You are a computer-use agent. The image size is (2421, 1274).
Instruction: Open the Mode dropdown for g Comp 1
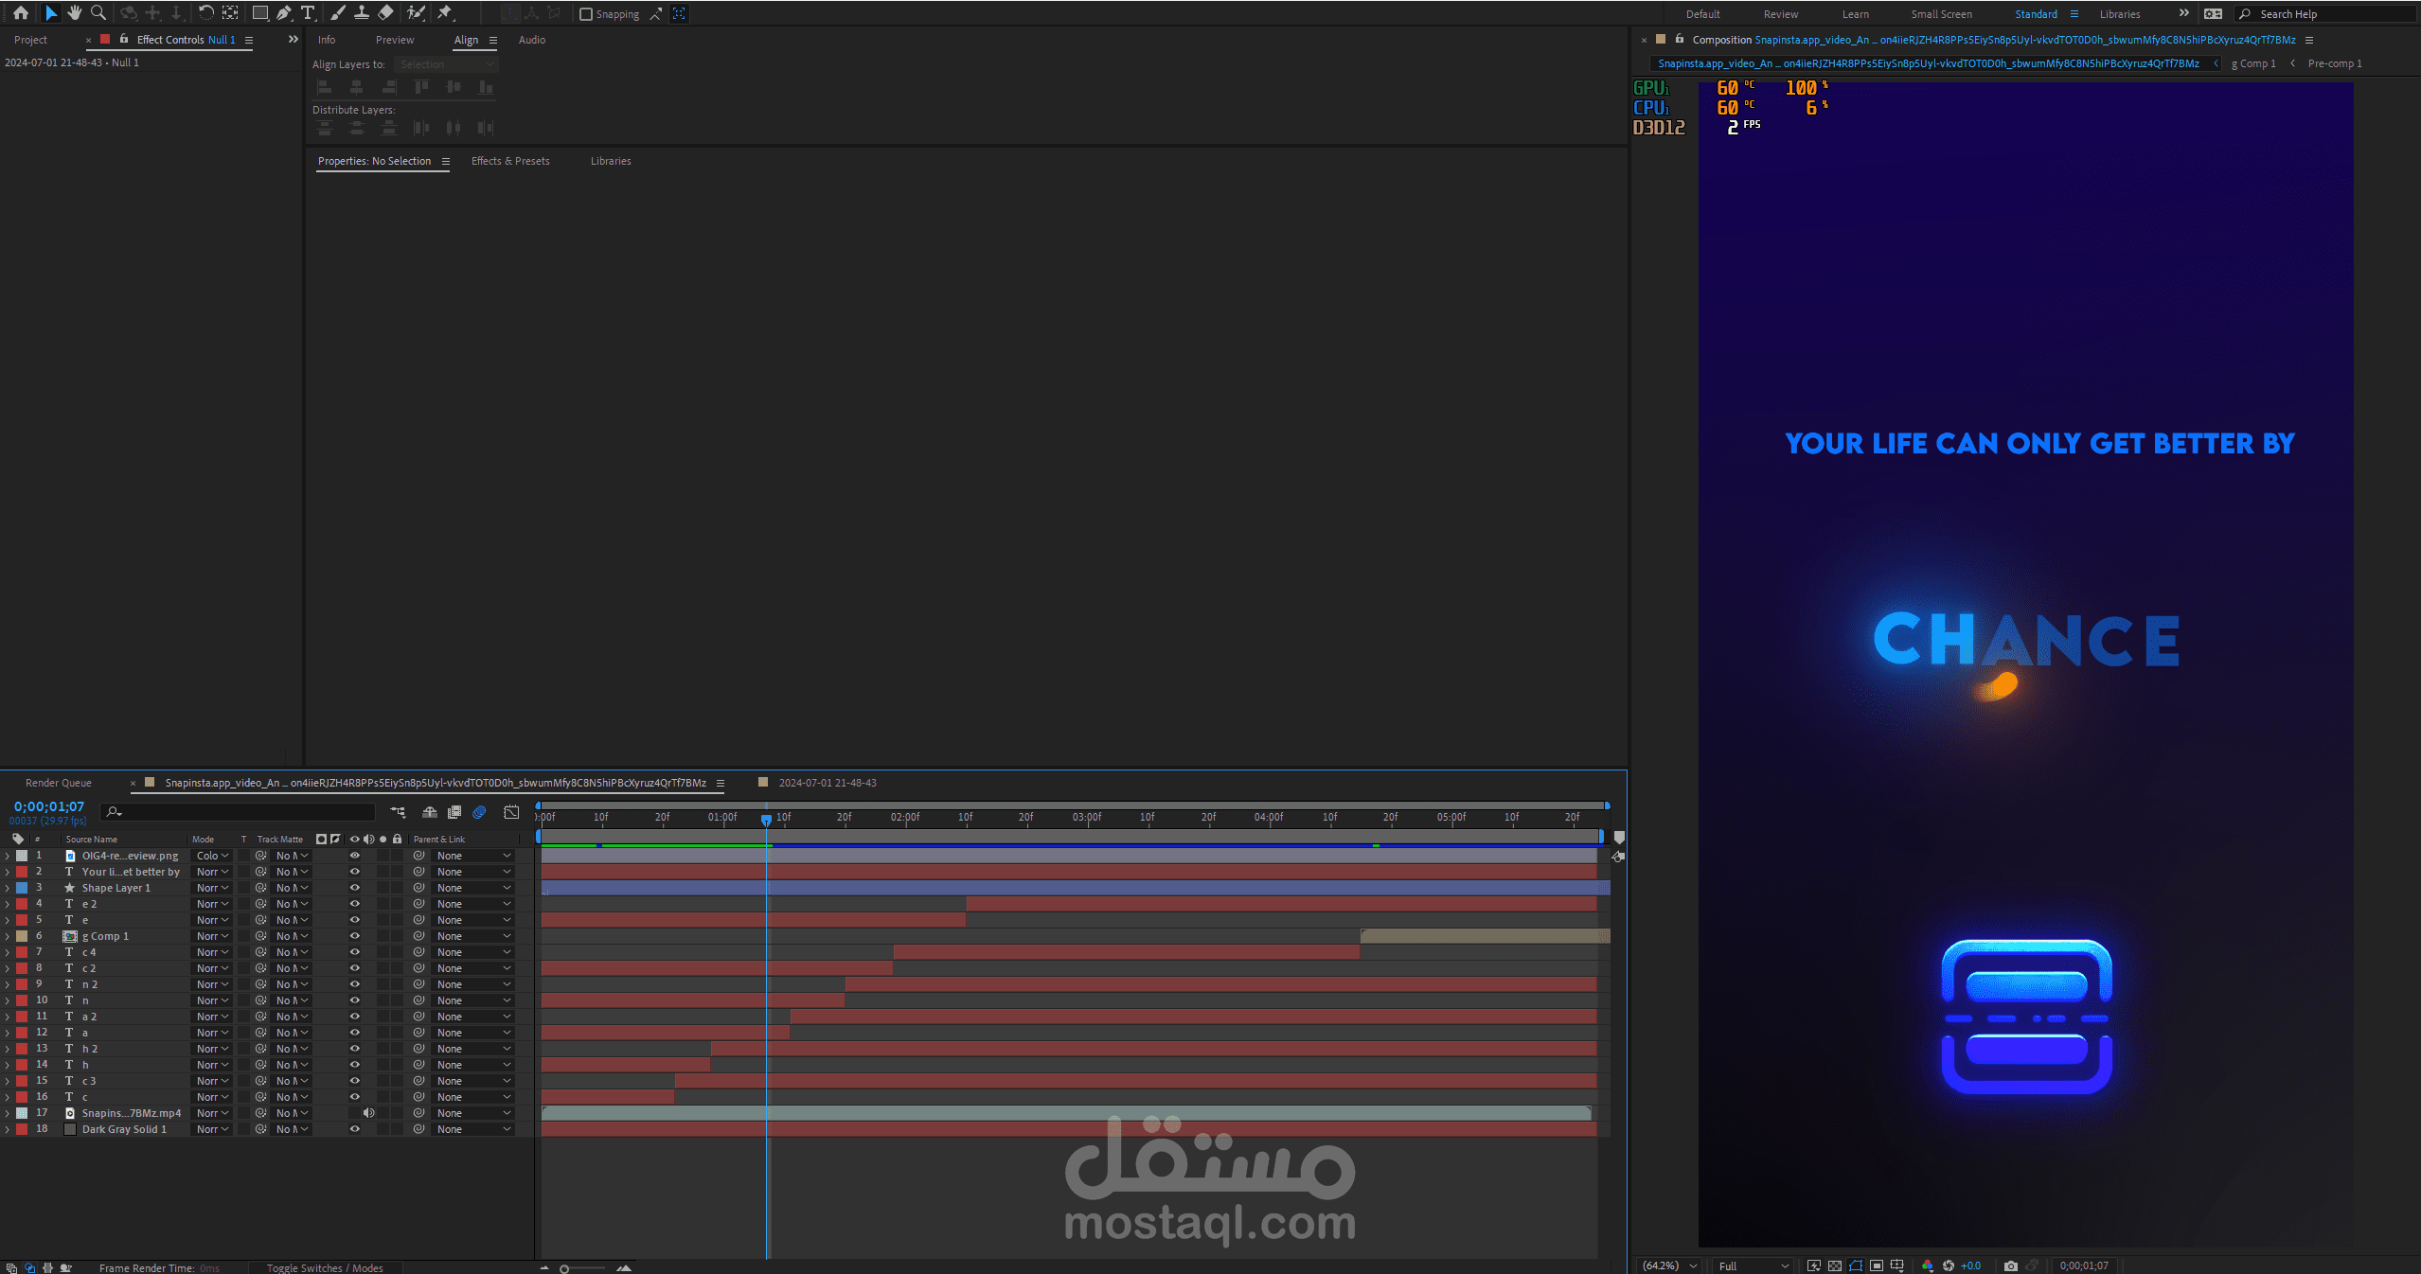coord(212,936)
